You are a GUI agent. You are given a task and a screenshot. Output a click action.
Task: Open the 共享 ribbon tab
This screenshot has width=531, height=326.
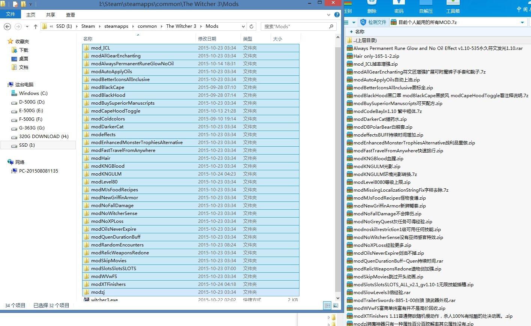coord(50,15)
